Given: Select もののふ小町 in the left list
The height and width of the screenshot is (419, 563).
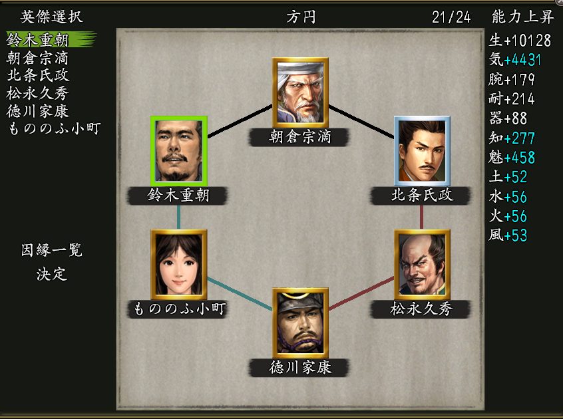Looking at the screenshot, I should click(54, 128).
